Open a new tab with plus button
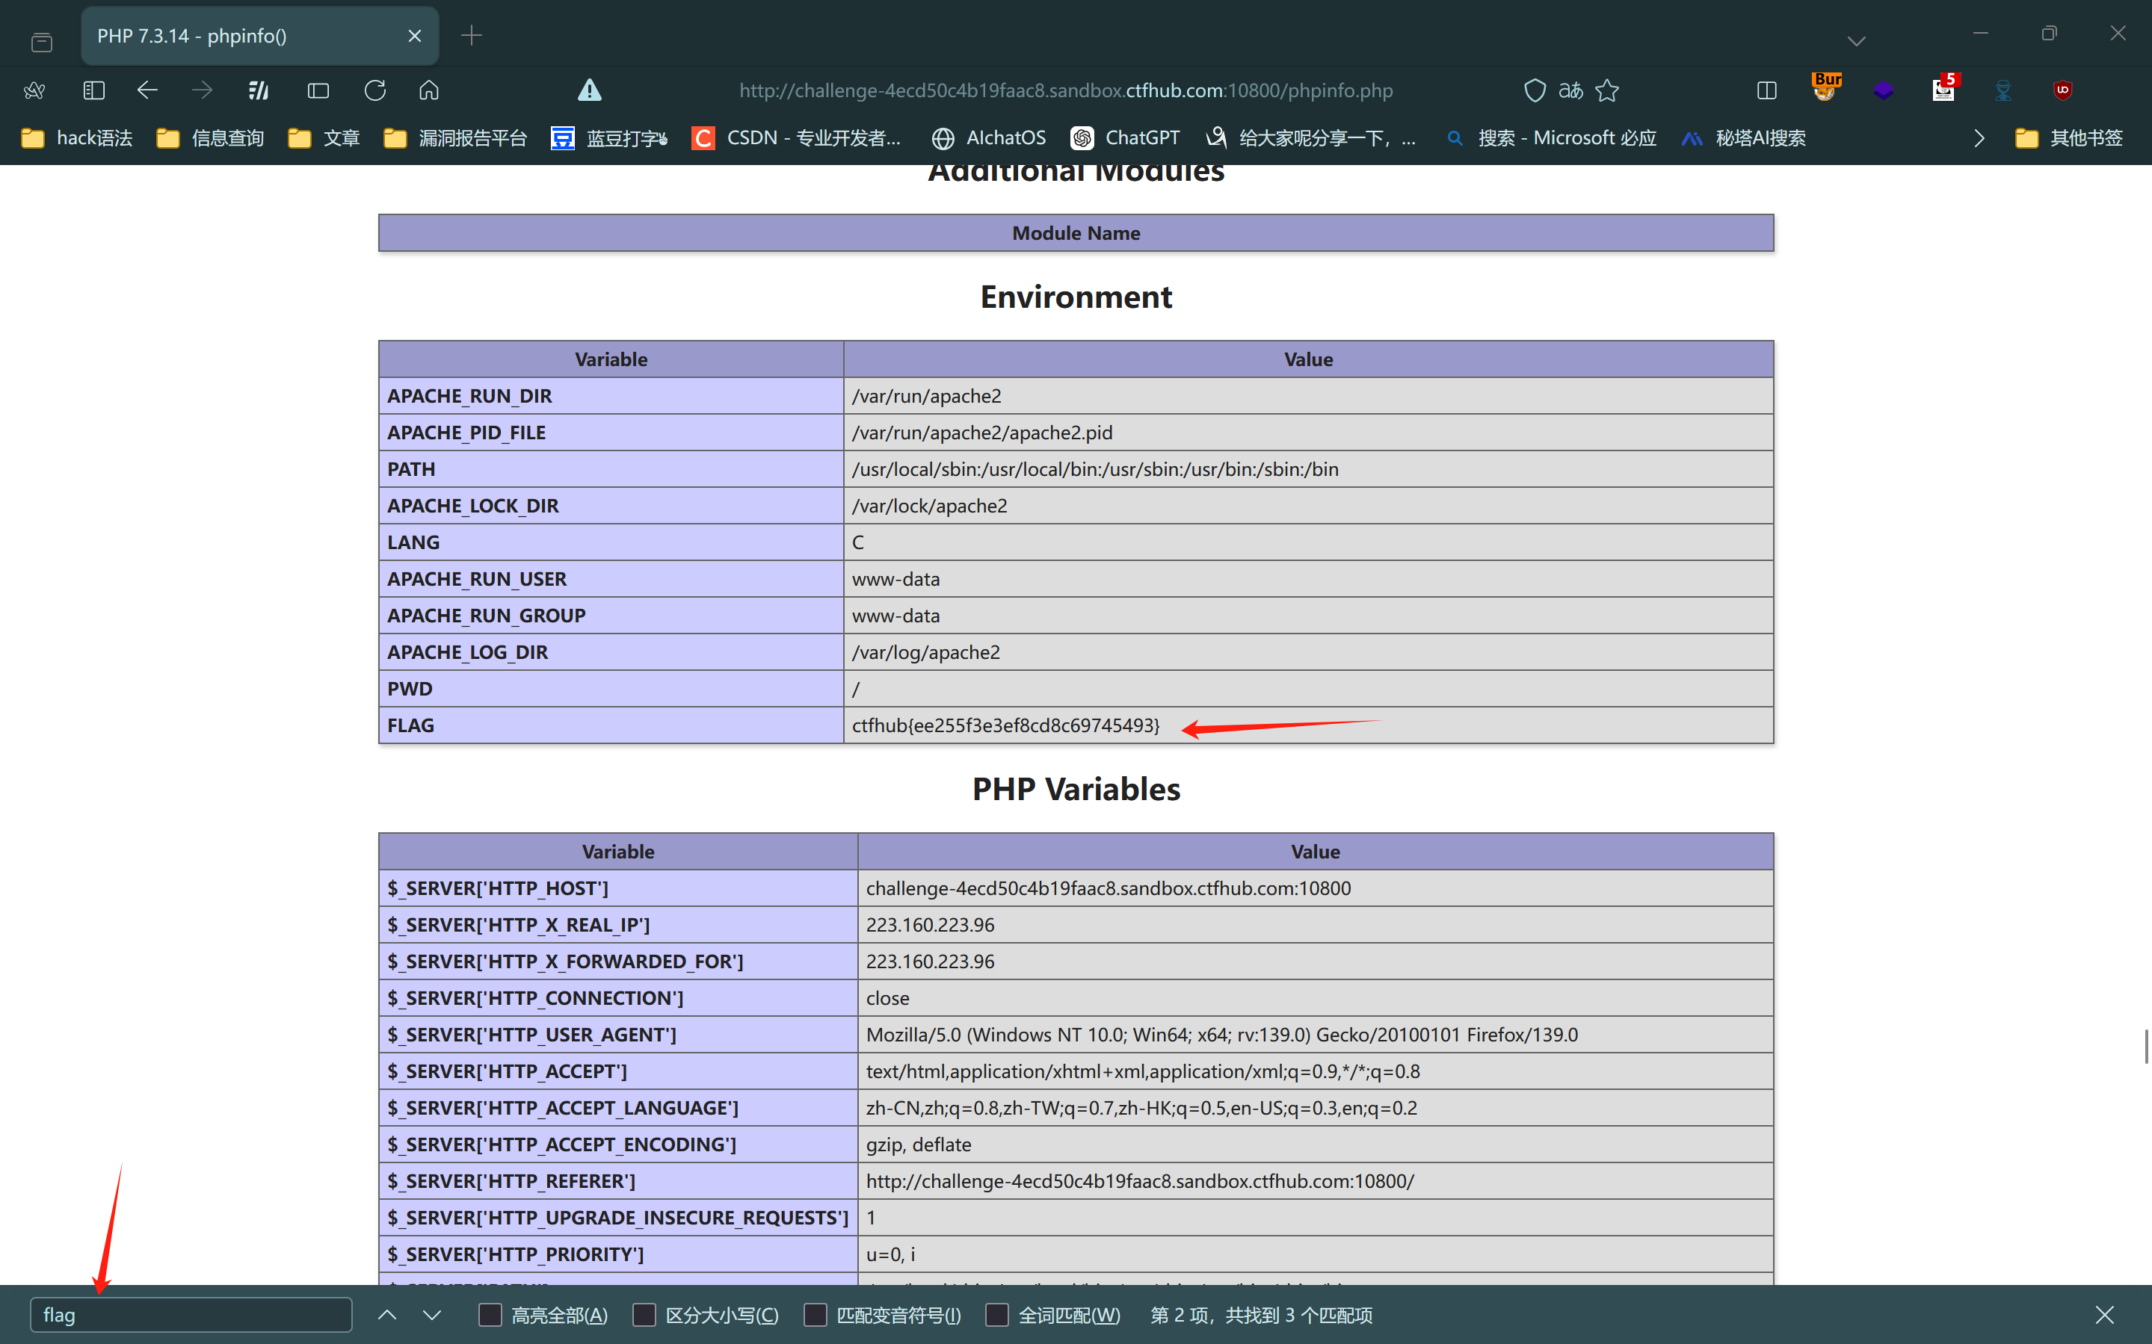 (472, 36)
